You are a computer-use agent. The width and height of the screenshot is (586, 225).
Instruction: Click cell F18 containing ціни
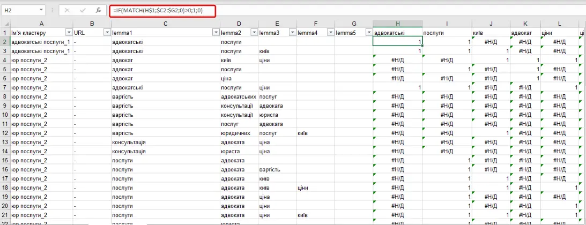(315, 187)
